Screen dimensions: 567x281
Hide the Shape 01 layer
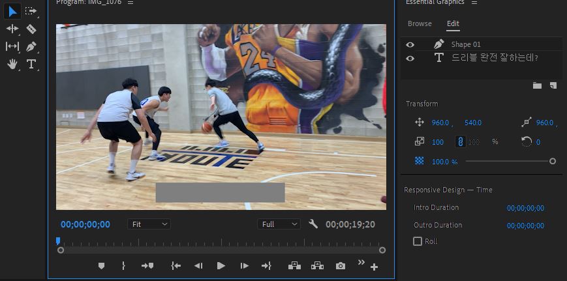point(410,44)
